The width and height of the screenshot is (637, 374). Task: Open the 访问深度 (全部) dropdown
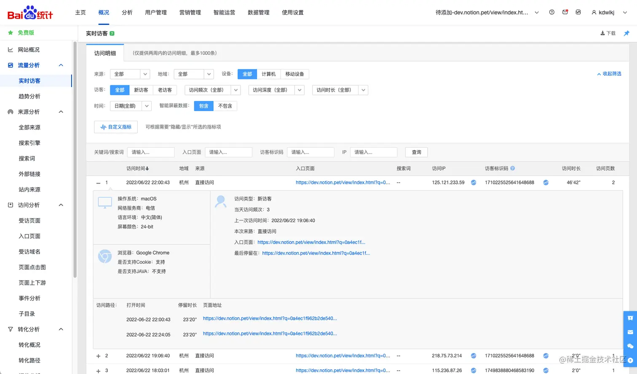276,90
